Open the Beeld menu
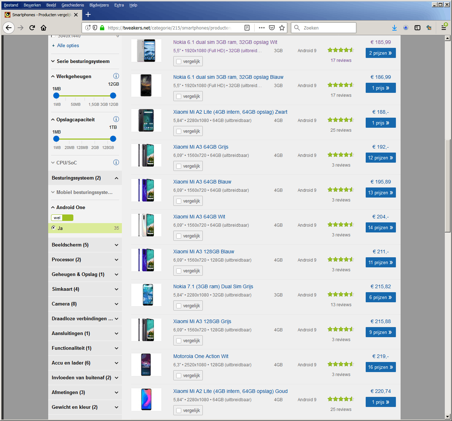Screen dimensions: 452x421 51,5
